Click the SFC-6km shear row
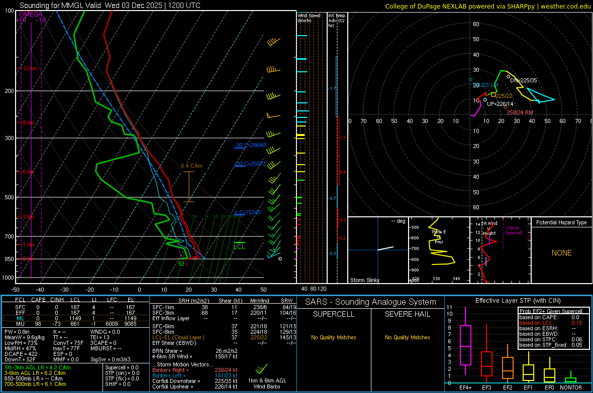Image resolution: width=593 pixels, height=393 pixels. 224,326
